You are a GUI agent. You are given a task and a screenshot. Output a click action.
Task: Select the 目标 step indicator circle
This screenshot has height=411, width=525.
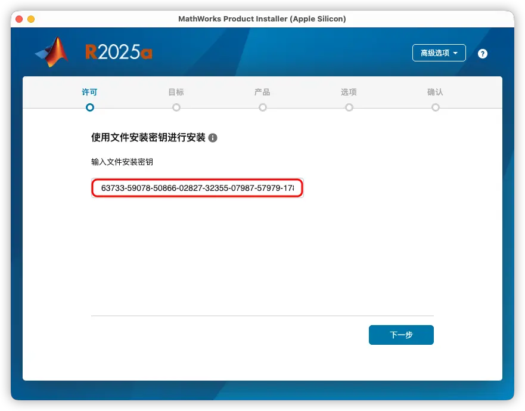pyautogui.click(x=176, y=107)
